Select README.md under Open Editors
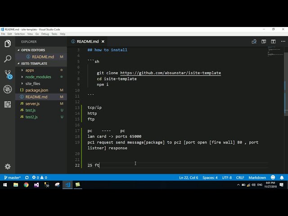 coord(41,57)
